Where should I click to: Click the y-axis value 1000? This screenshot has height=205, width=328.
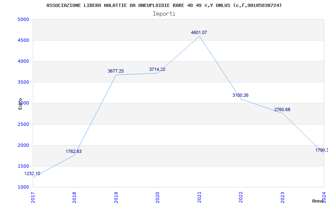[23, 187]
